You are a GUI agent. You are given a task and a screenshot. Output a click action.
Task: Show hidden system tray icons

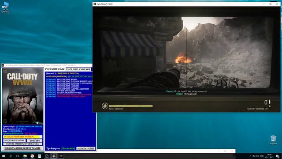250,156
